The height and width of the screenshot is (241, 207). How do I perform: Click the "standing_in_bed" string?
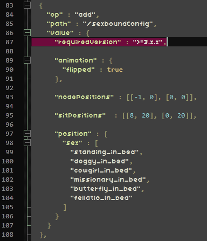point(105,152)
